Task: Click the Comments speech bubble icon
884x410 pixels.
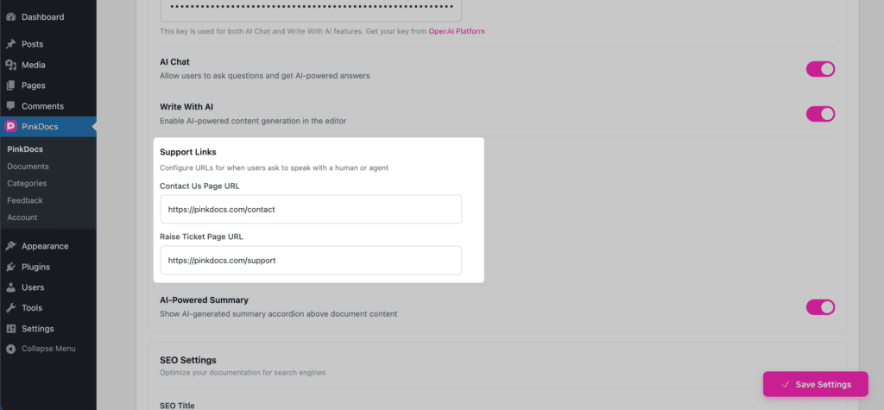Action: click(10, 106)
